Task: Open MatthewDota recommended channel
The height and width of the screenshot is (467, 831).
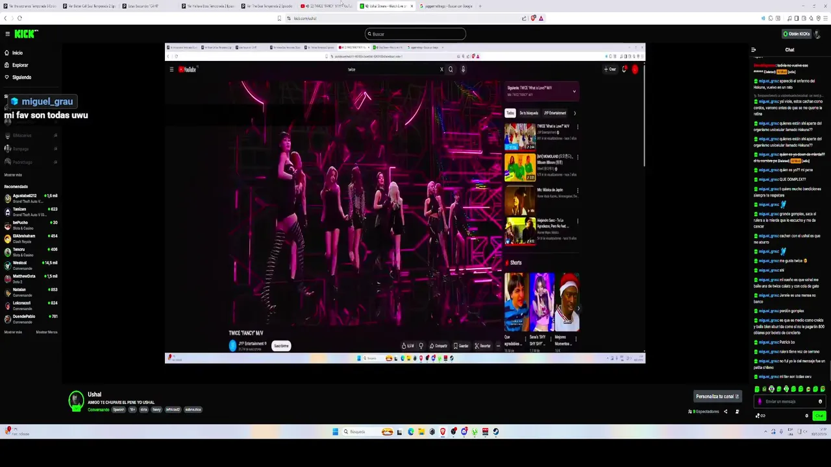Action: pyautogui.click(x=31, y=278)
